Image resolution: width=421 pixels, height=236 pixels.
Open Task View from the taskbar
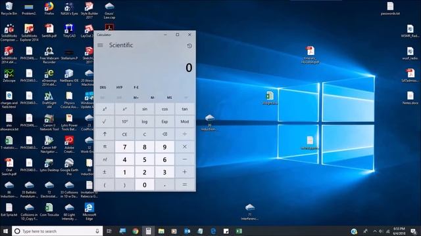pyautogui.click(x=109, y=231)
